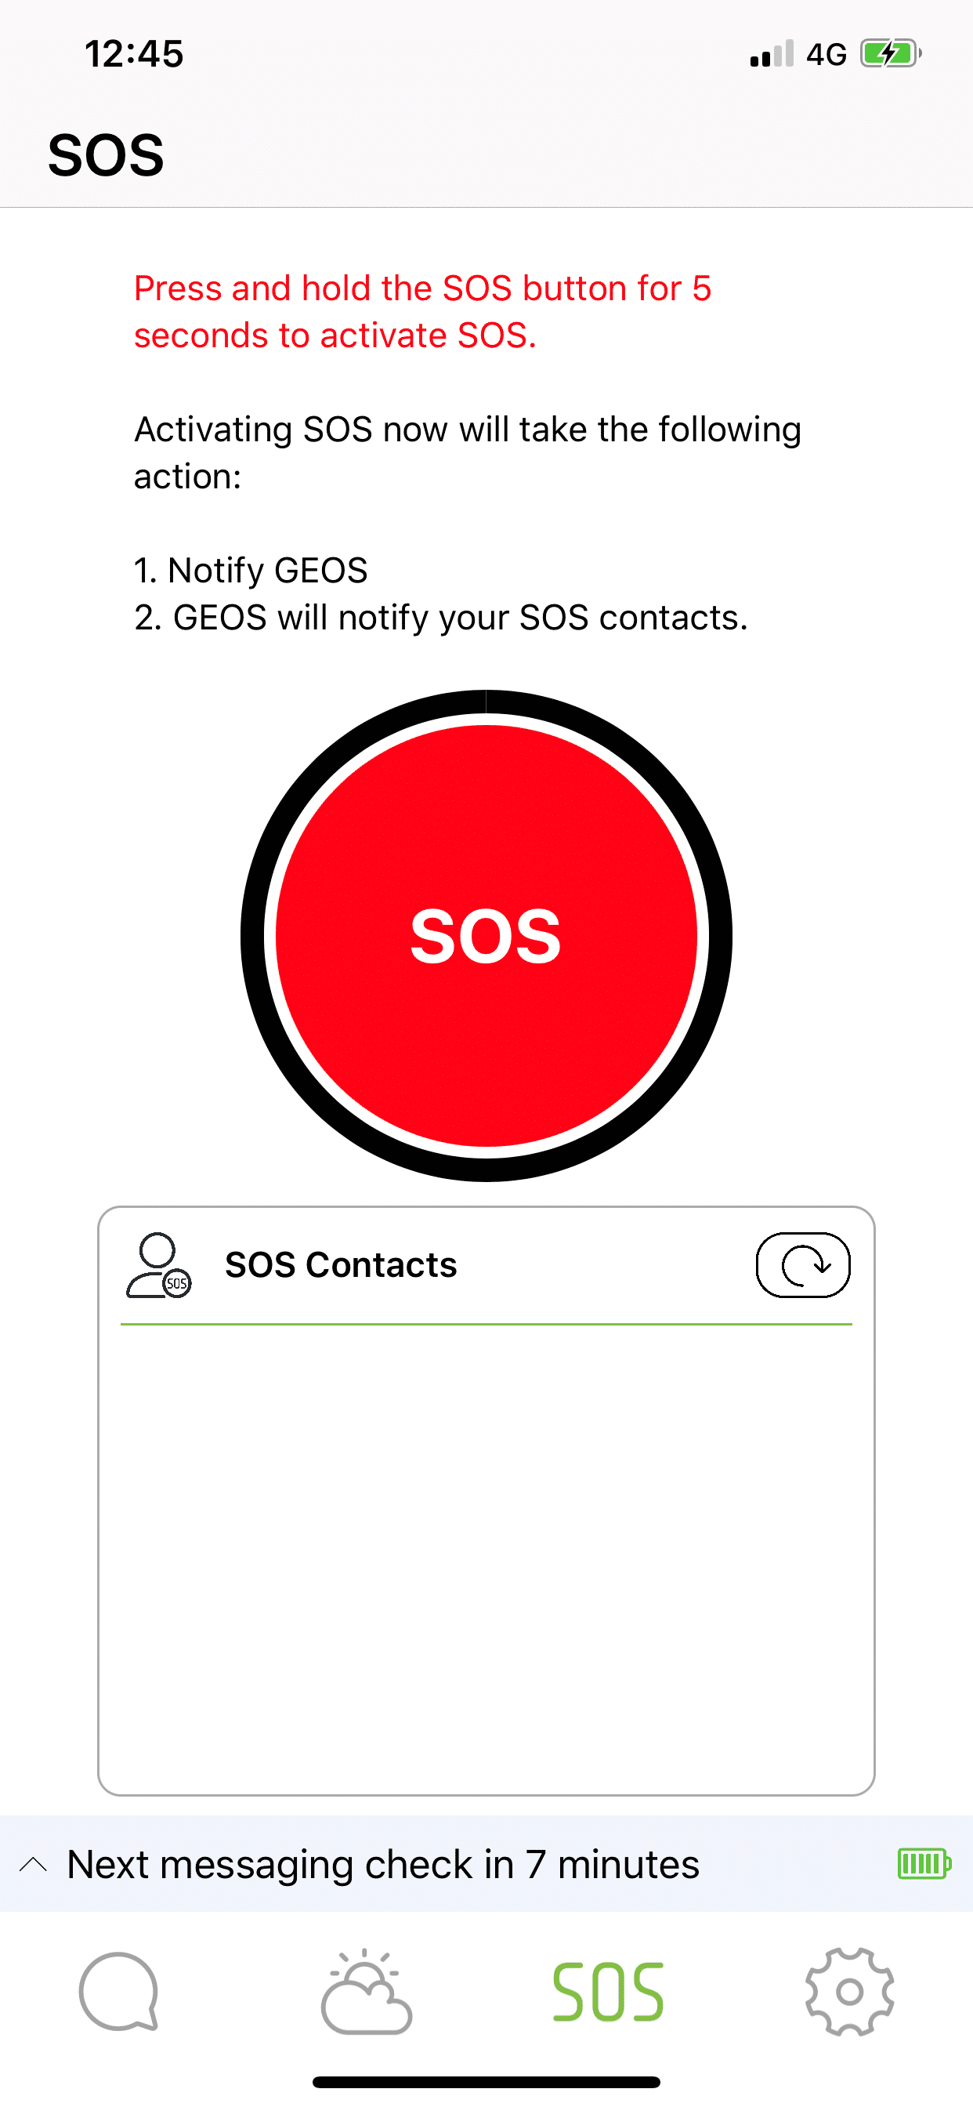Tap the SOS page title
The height and width of the screenshot is (2107, 973).
point(106,154)
